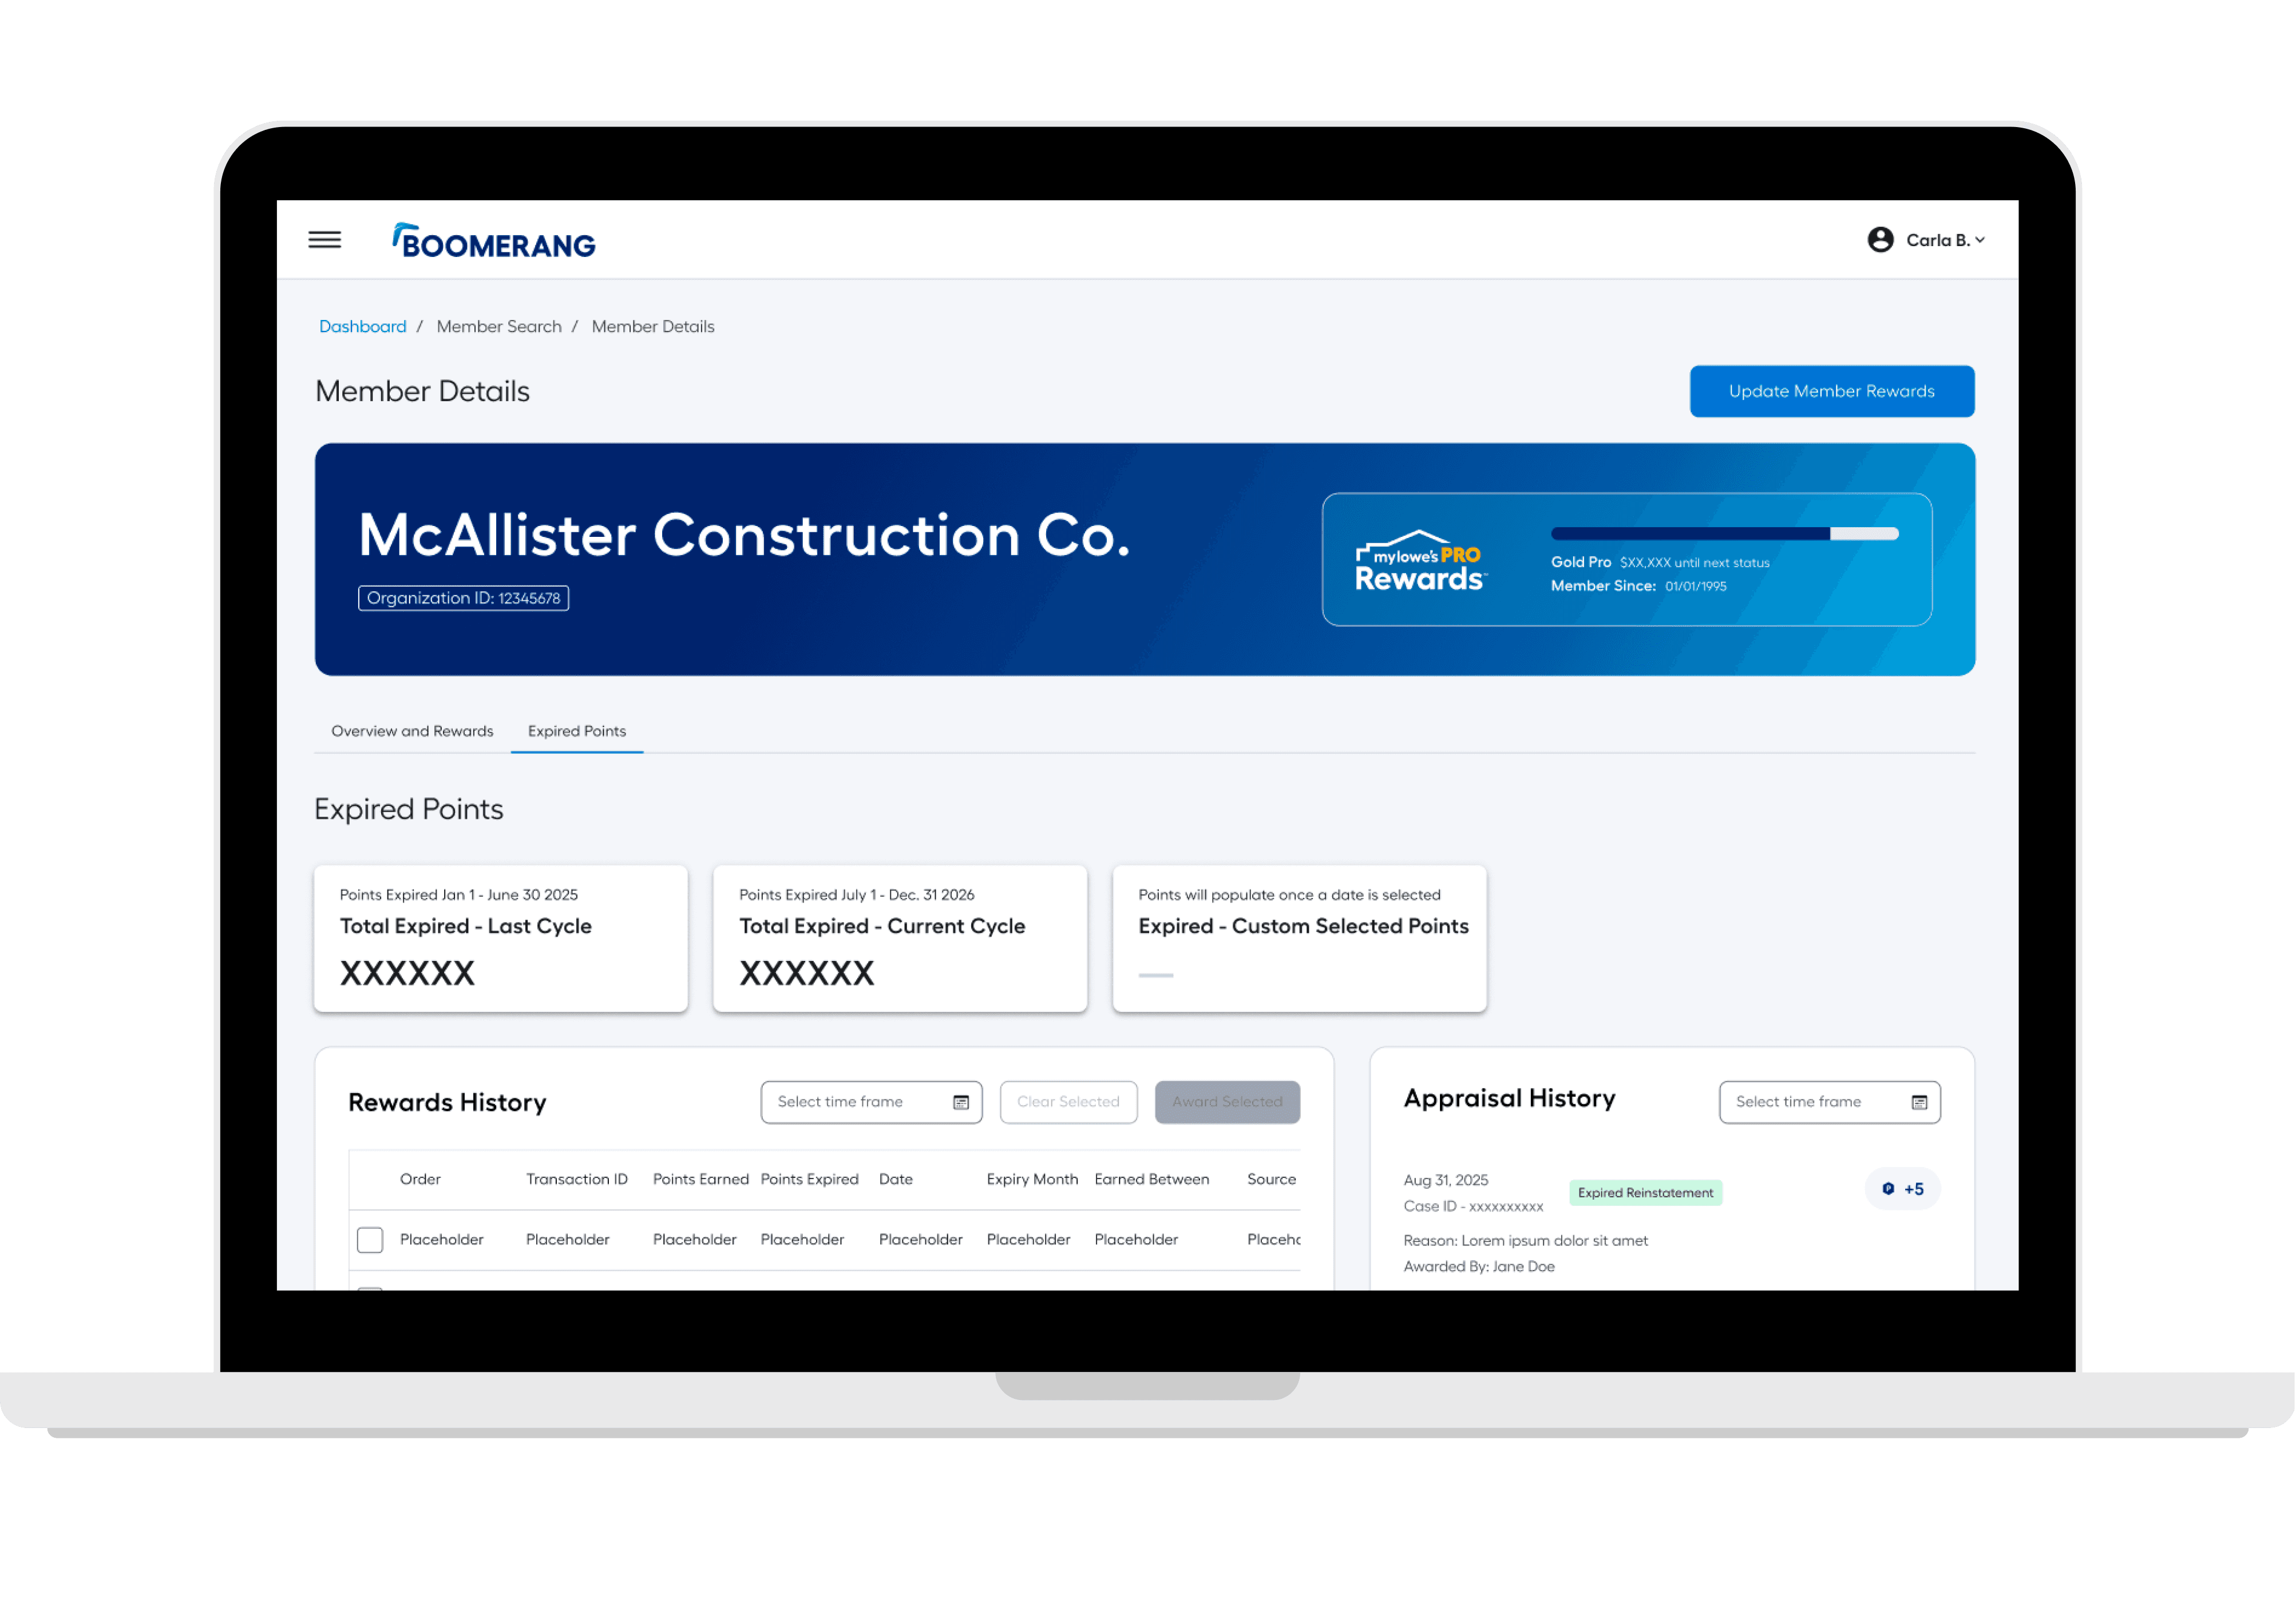Select the Expired Points tab
This screenshot has height=1598, width=2296.
[x=577, y=731]
